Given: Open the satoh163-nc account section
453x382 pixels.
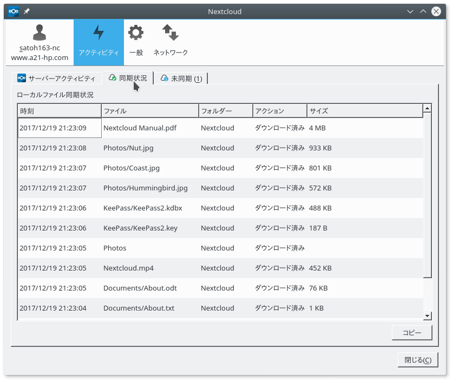Looking at the screenshot, I should (x=40, y=42).
